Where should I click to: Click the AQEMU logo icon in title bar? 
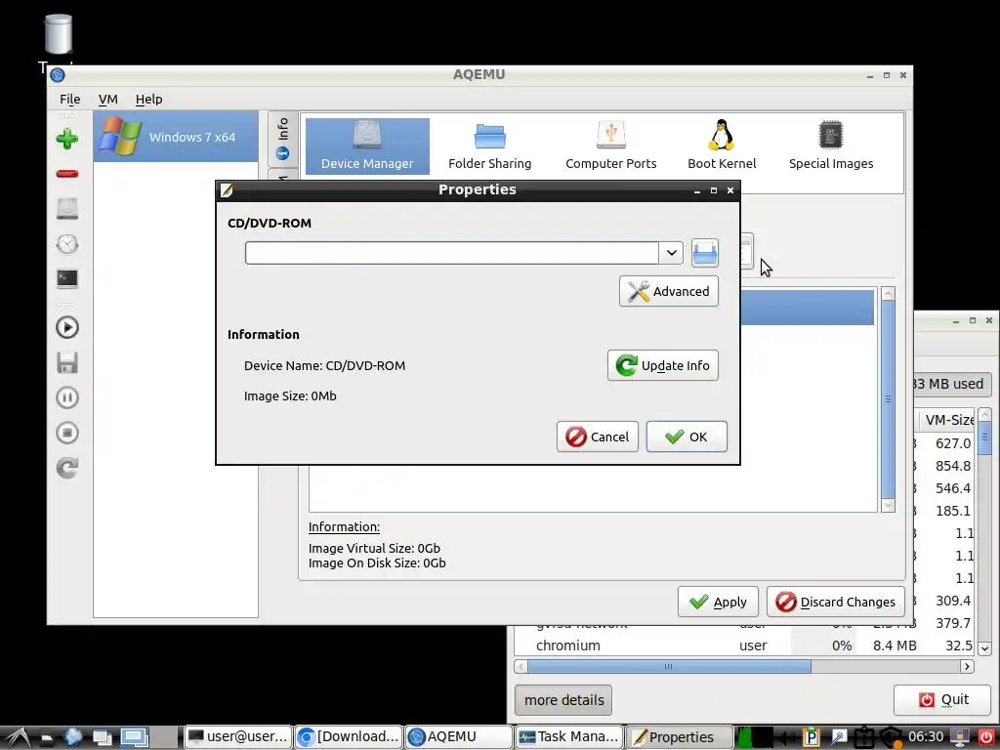click(58, 74)
